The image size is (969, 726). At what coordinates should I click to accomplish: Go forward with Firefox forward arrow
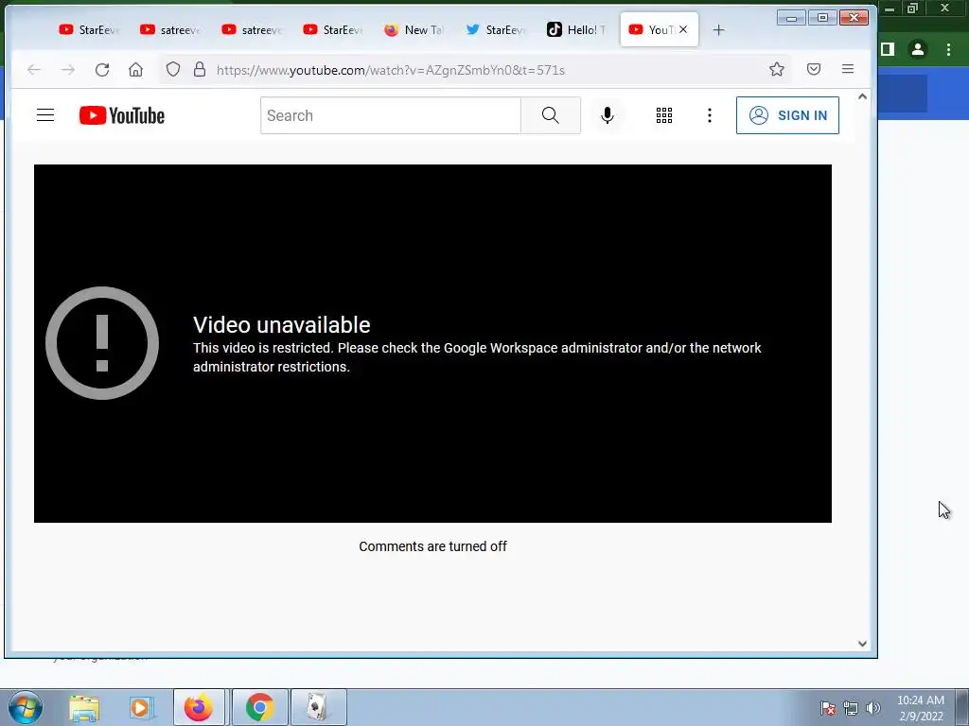tap(68, 70)
